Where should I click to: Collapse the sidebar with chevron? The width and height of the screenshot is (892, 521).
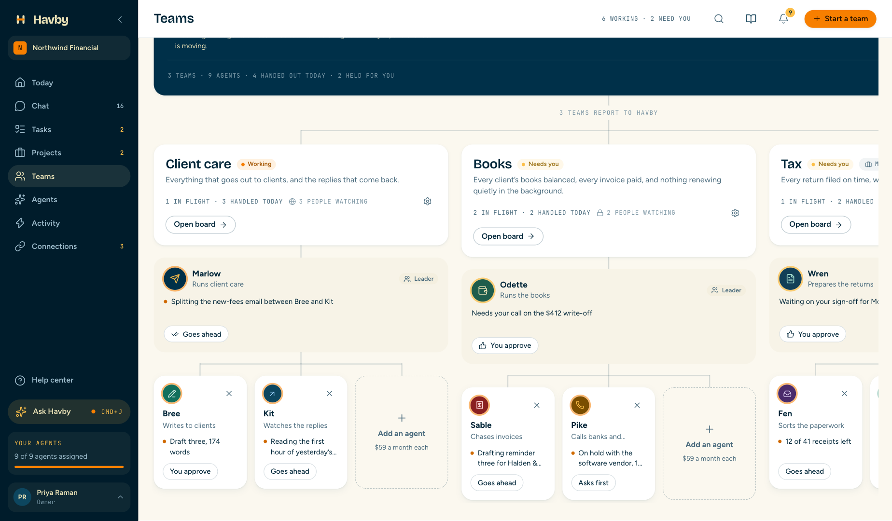click(120, 19)
